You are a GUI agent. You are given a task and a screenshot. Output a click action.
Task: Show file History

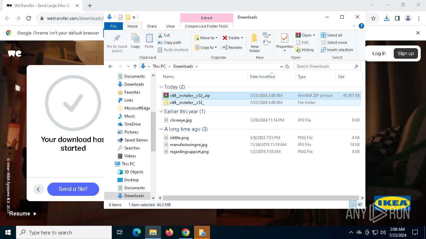coord(305,50)
